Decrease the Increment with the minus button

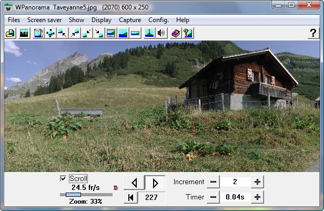coord(213,182)
